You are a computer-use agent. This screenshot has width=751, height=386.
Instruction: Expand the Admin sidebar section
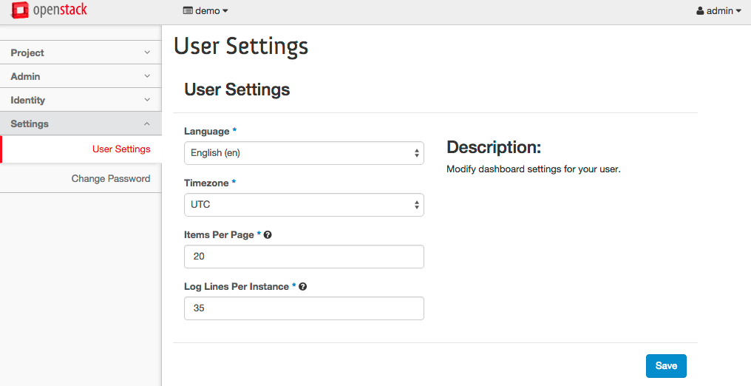tap(81, 76)
